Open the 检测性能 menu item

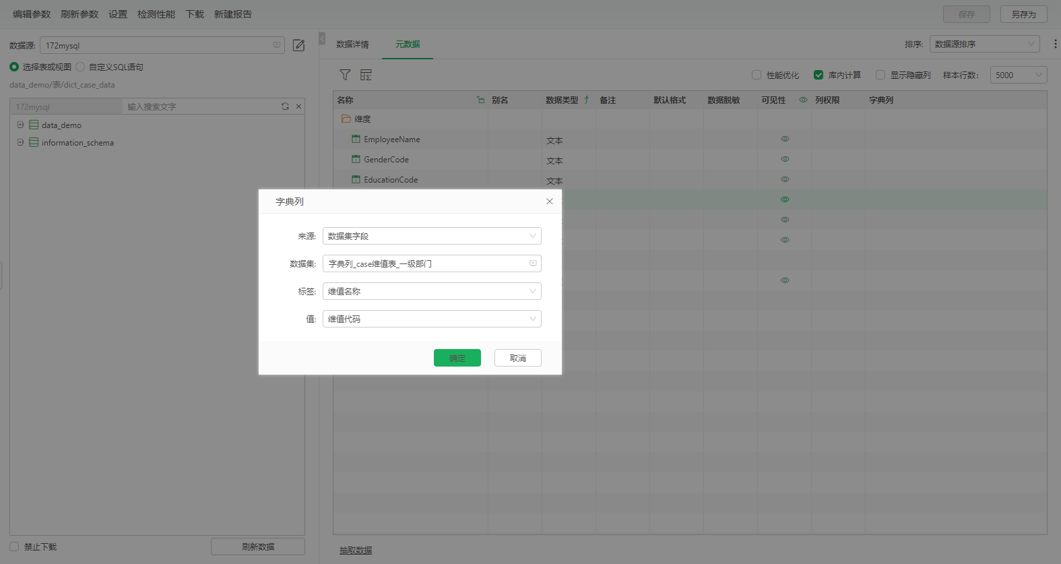(x=156, y=14)
